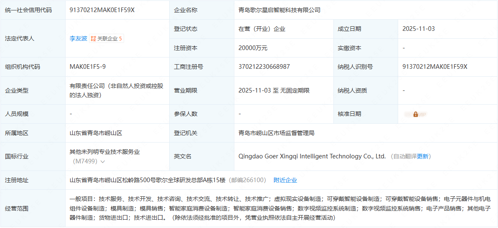The height and width of the screenshot is (228, 498).
Task: Click taxpayer ID value beside 纳税人识别号
Action: [435, 67]
